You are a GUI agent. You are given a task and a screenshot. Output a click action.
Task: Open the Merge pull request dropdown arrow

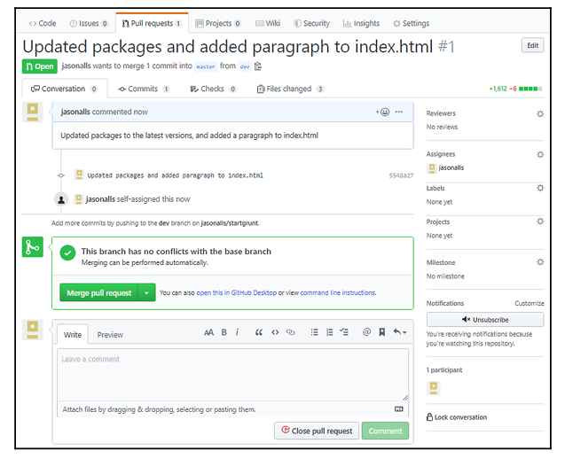click(147, 292)
